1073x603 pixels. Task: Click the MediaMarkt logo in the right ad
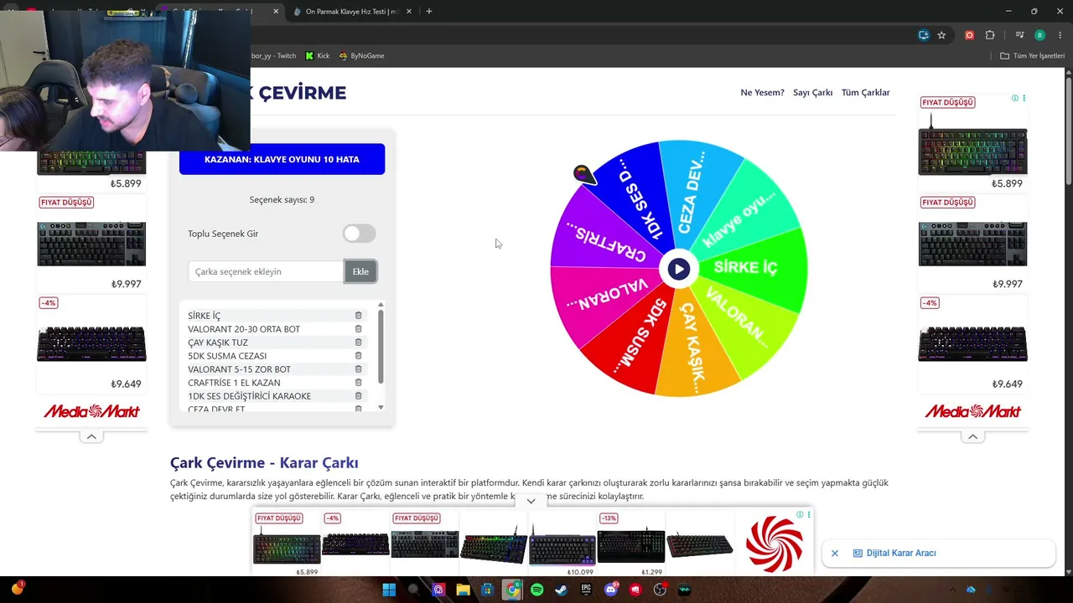tap(972, 411)
